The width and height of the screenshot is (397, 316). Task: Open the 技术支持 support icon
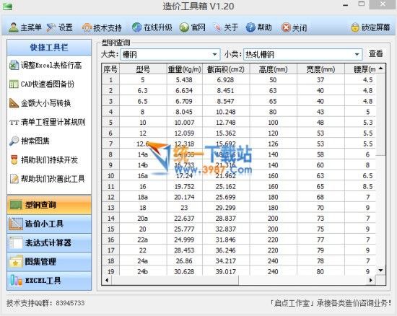point(87,27)
